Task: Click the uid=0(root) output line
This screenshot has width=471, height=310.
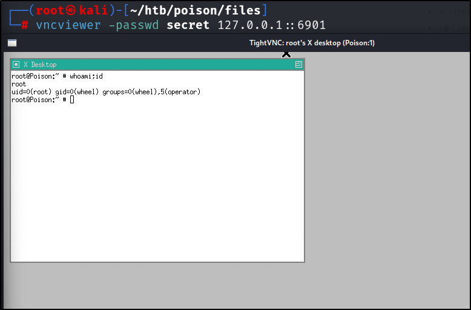Action: coord(106,92)
